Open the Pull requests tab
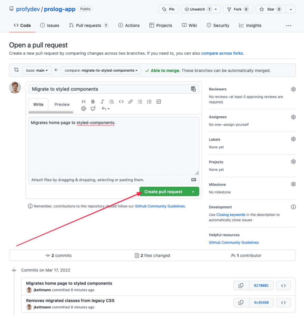Image resolution: width=304 pixels, height=319 pixels. (88, 25)
